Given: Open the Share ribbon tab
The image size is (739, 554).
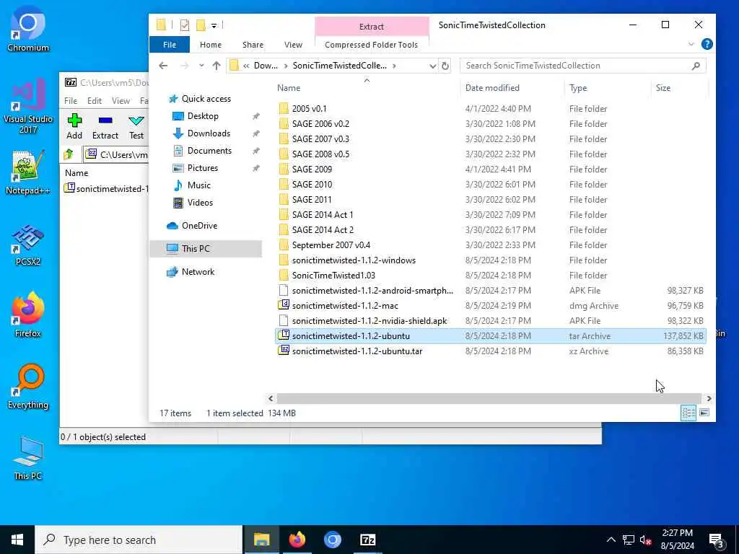Looking at the screenshot, I should [x=253, y=45].
